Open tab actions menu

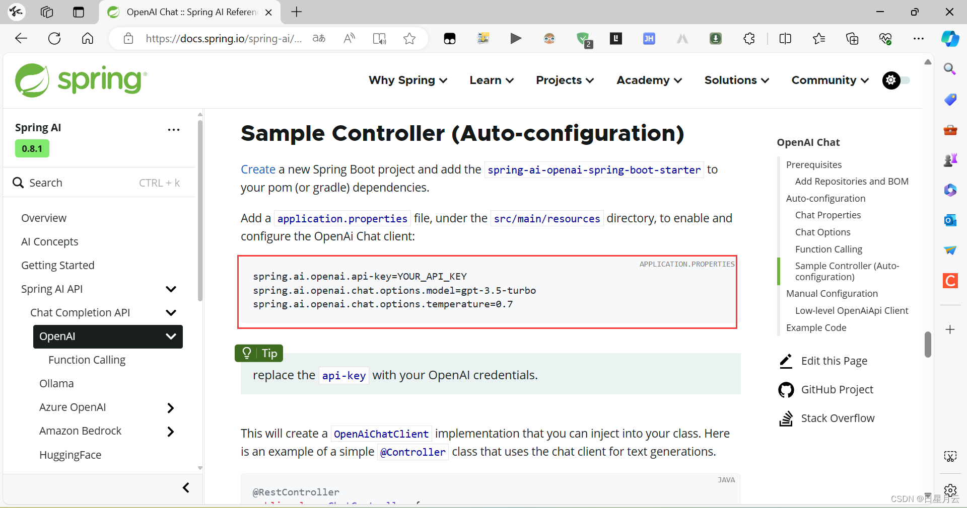[x=79, y=12]
